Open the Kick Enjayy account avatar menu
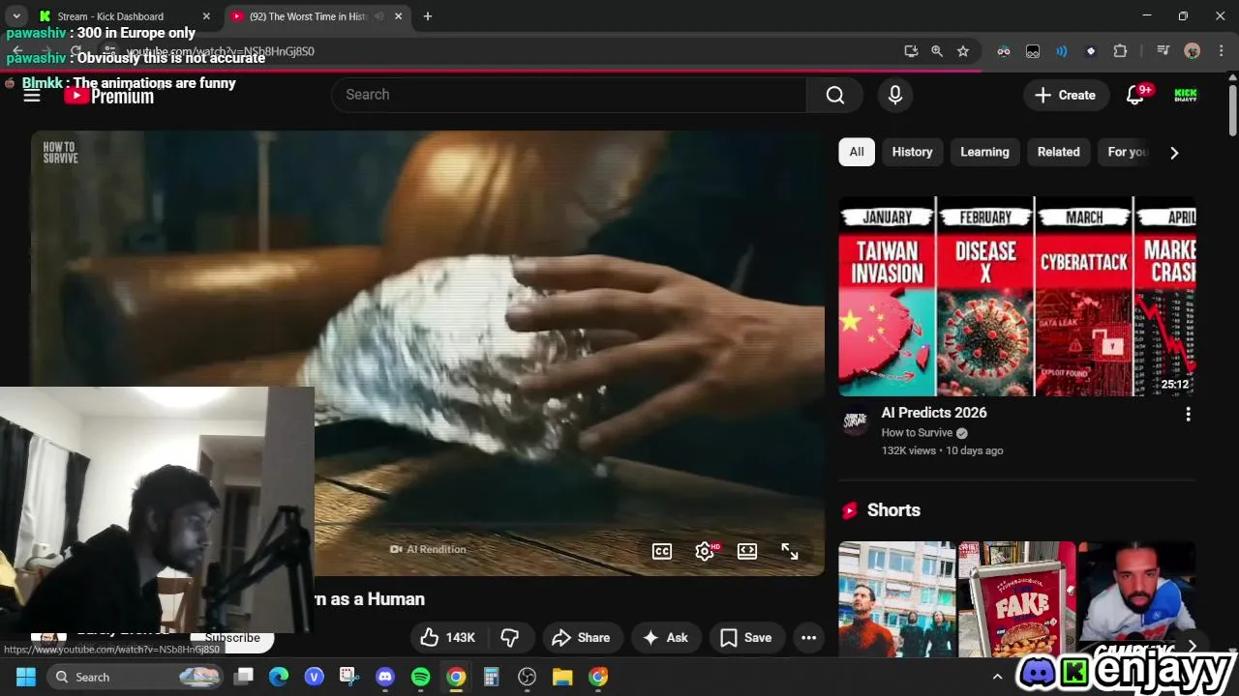This screenshot has height=696, width=1239. coord(1186,95)
